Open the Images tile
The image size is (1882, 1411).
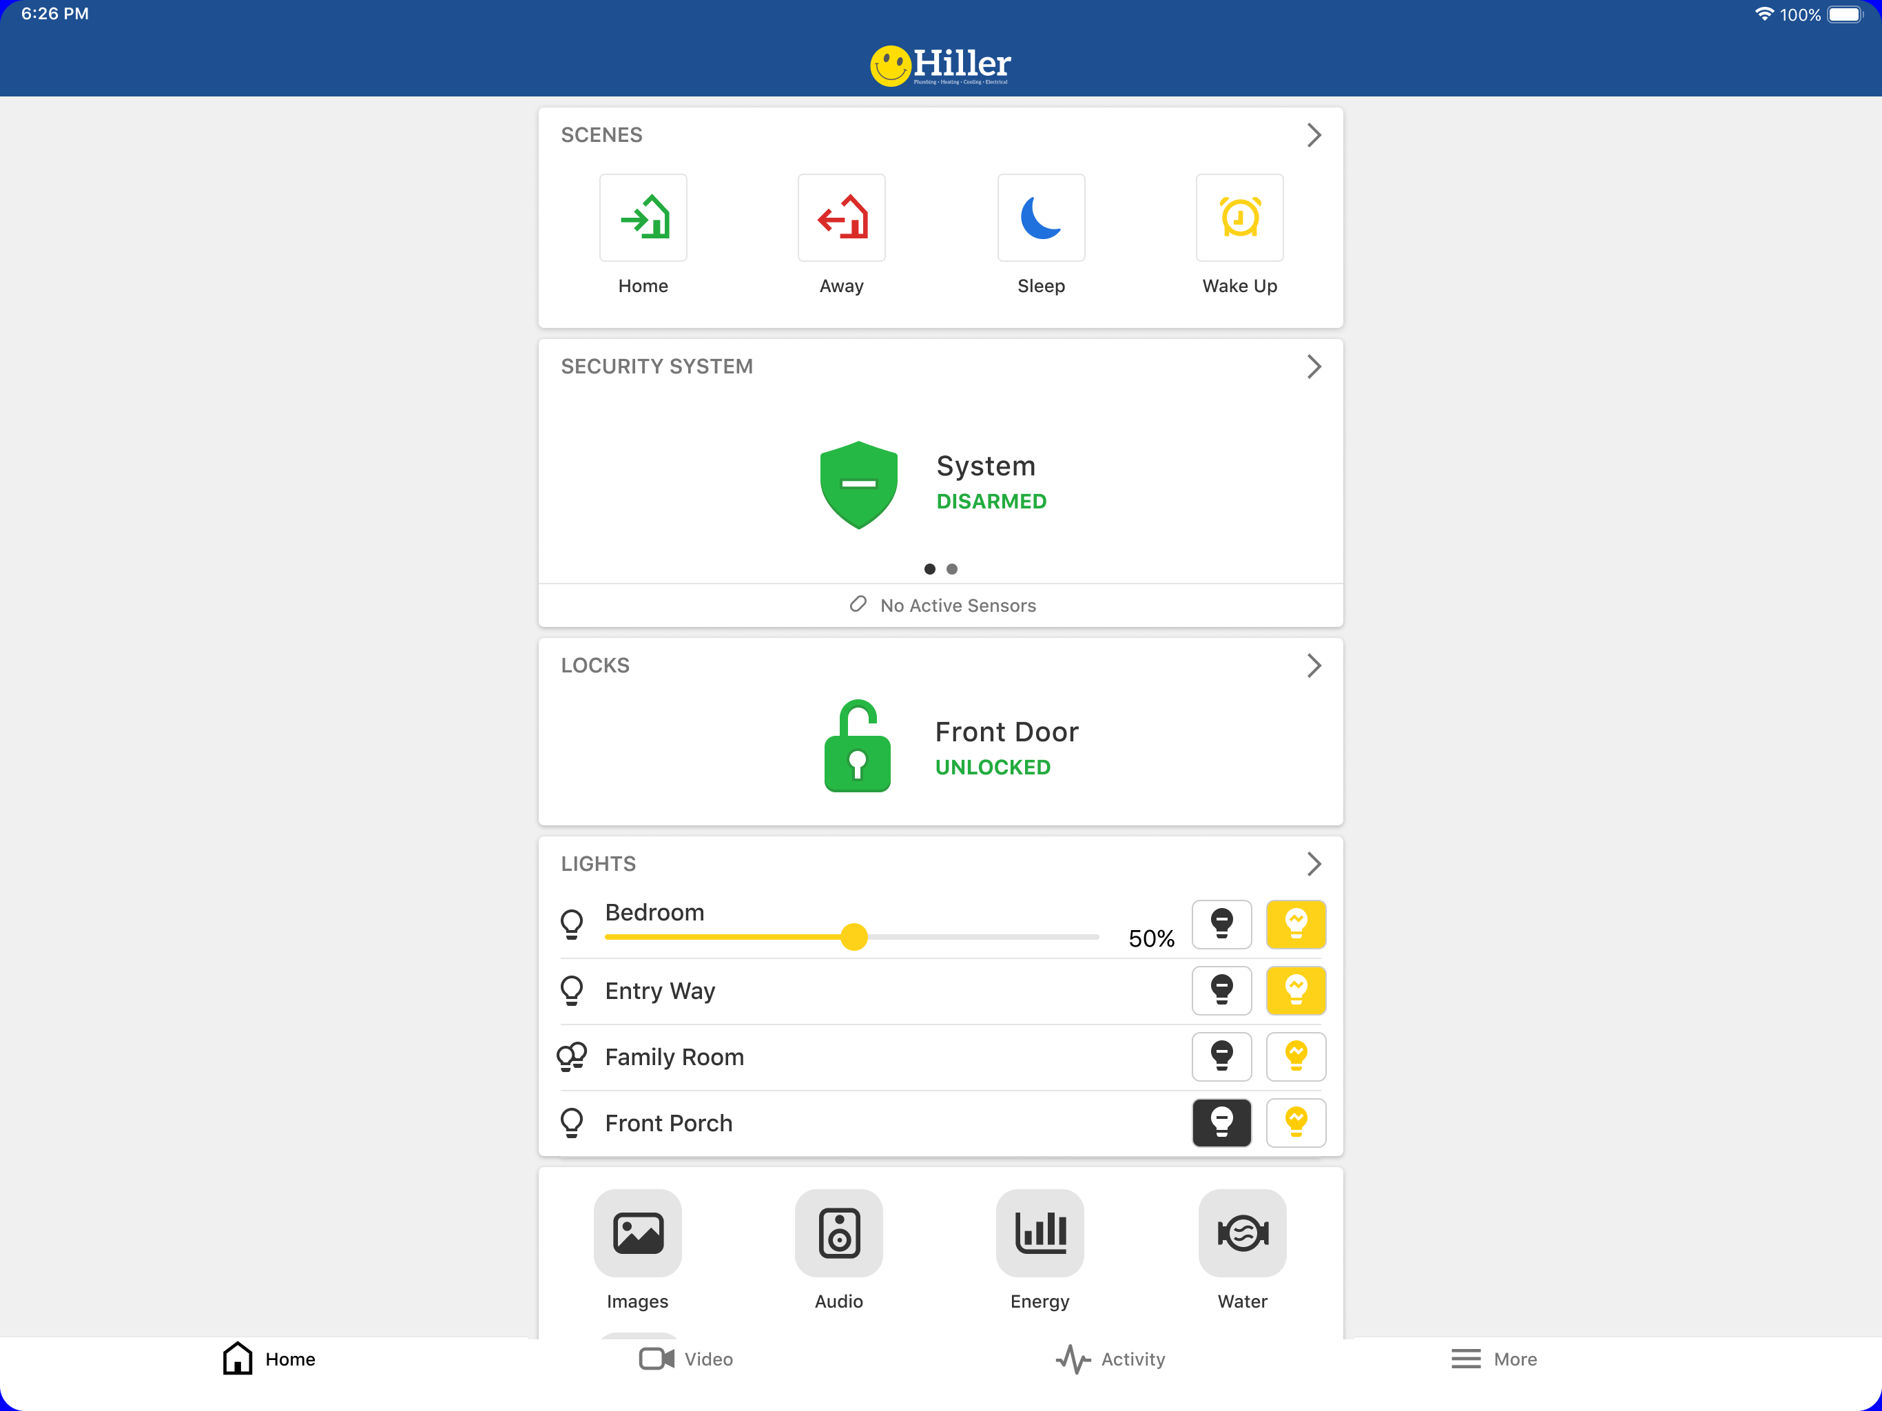[x=637, y=1233]
